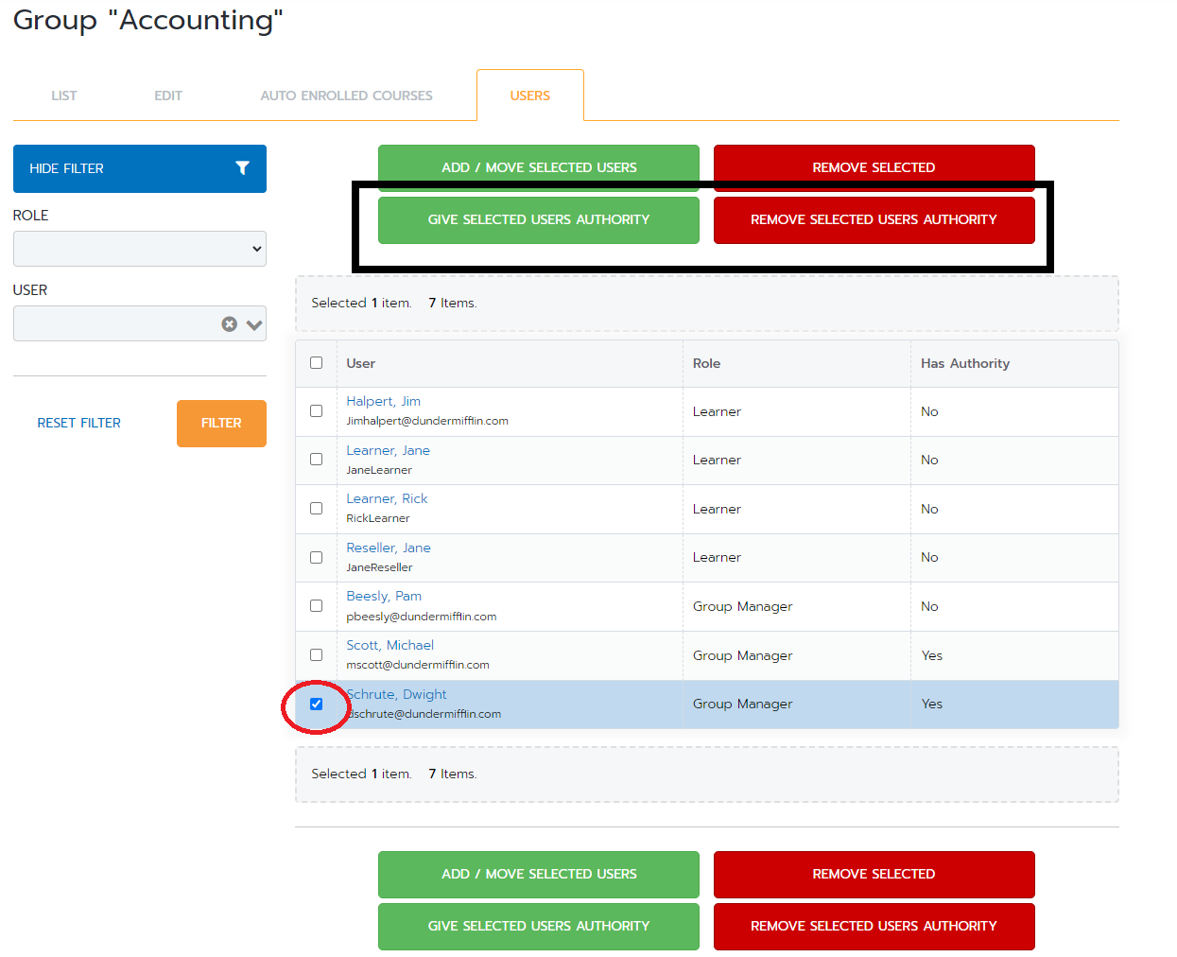Uncheck Dwight Schrute's row checkbox

(316, 704)
